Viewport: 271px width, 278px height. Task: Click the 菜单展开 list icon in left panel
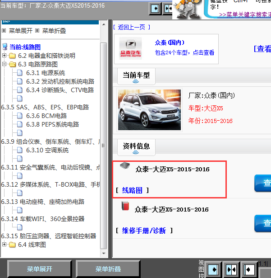coord(4,31)
